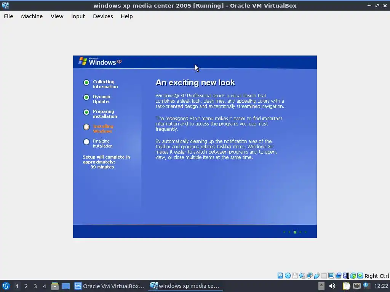390x292 pixels.
Task: Minimize the VirtualBox VM window
Action: pos(369,5)
